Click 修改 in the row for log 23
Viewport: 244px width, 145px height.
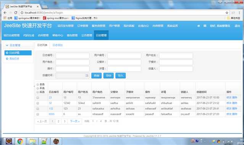229,98
